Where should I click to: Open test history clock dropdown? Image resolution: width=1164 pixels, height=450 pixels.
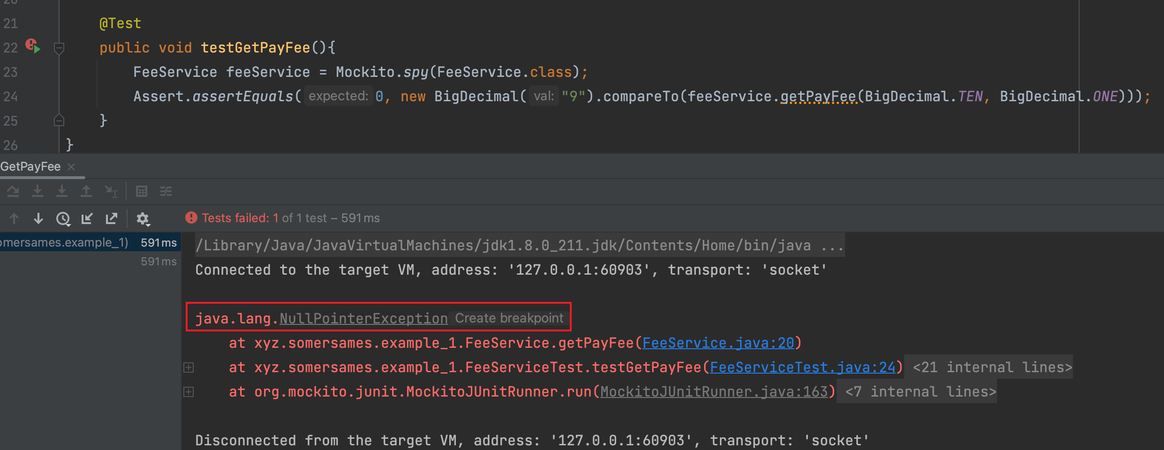(63, 218)
